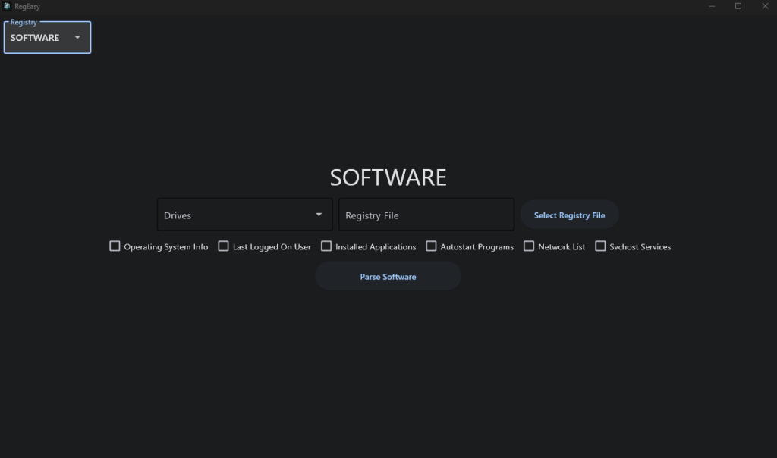Screen dimensions: 777x458
Task: Check the Installed Applications option
Action: (x=326, y=246)
